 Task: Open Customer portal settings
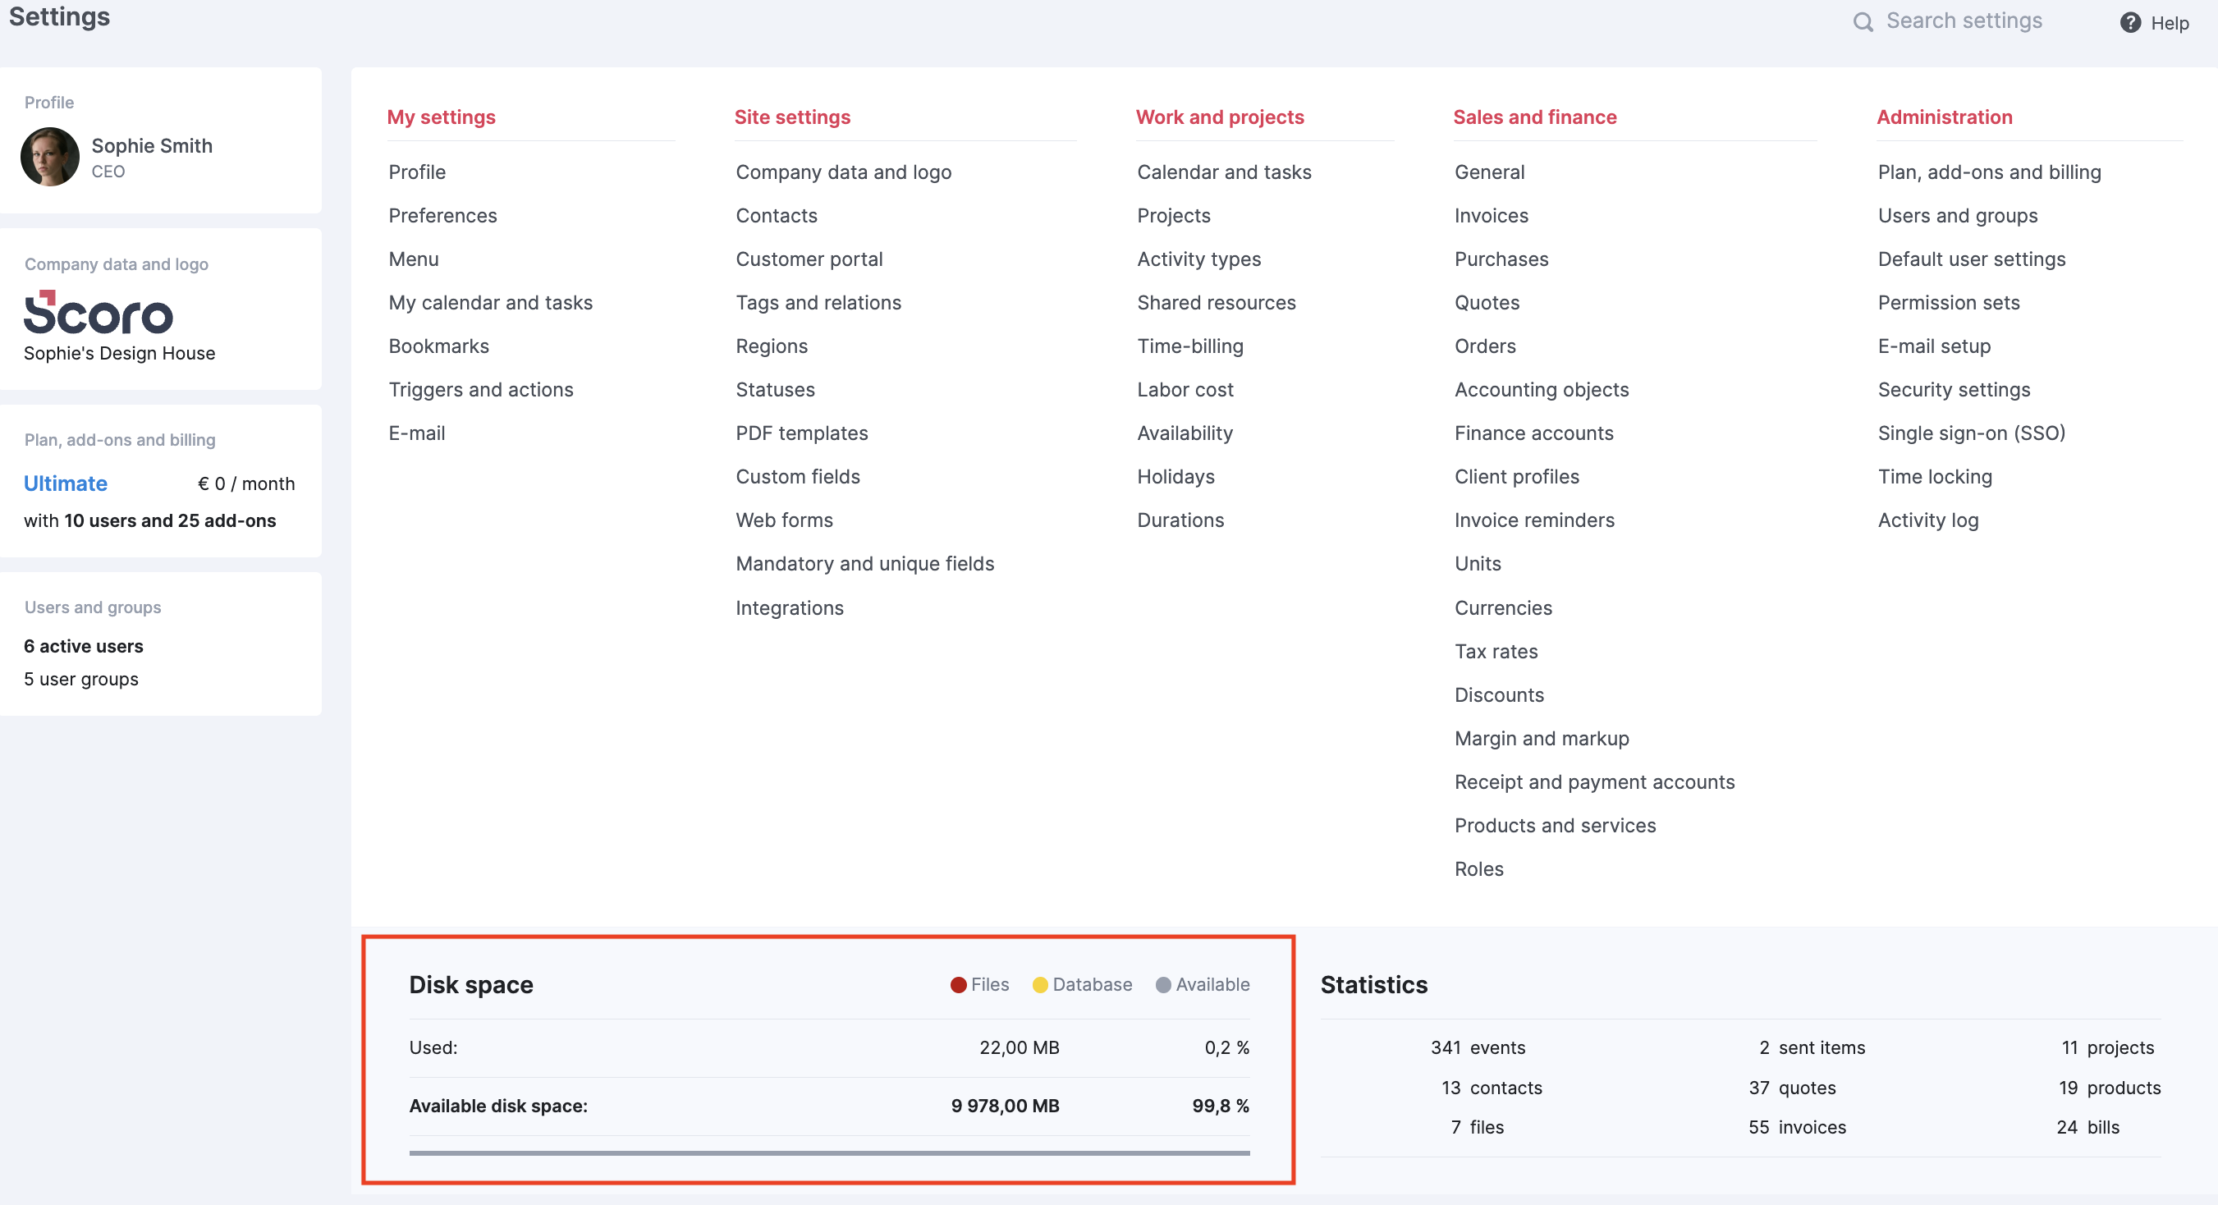[x=809, y=259]
